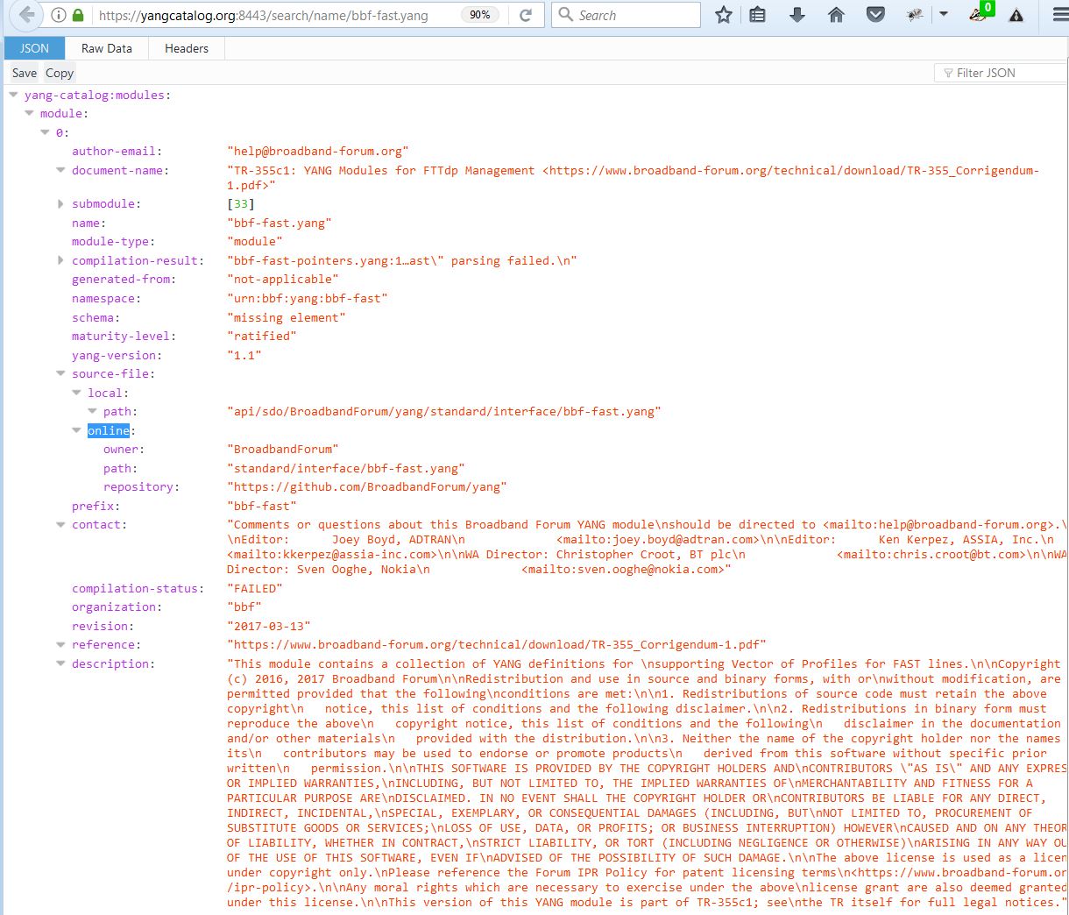1069x915 pixels.
Task: Click the warning triangle toolbar icon
Action: click(x=1016, y=15)
